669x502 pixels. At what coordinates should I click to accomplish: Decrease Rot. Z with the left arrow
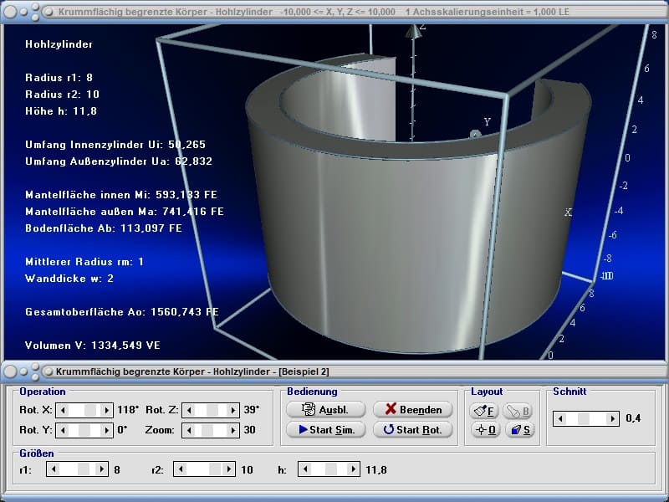[189, 410]
